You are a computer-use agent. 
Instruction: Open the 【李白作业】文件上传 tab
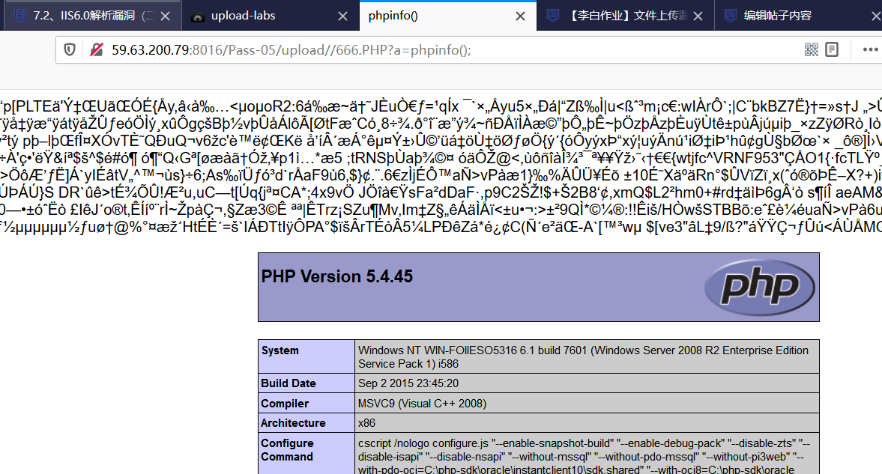626,16
